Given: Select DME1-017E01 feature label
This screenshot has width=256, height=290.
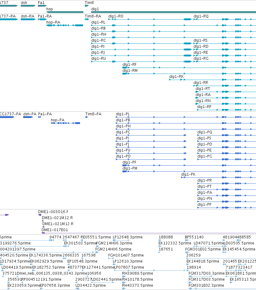Looking at the screenshot, I should click(54, 230).
